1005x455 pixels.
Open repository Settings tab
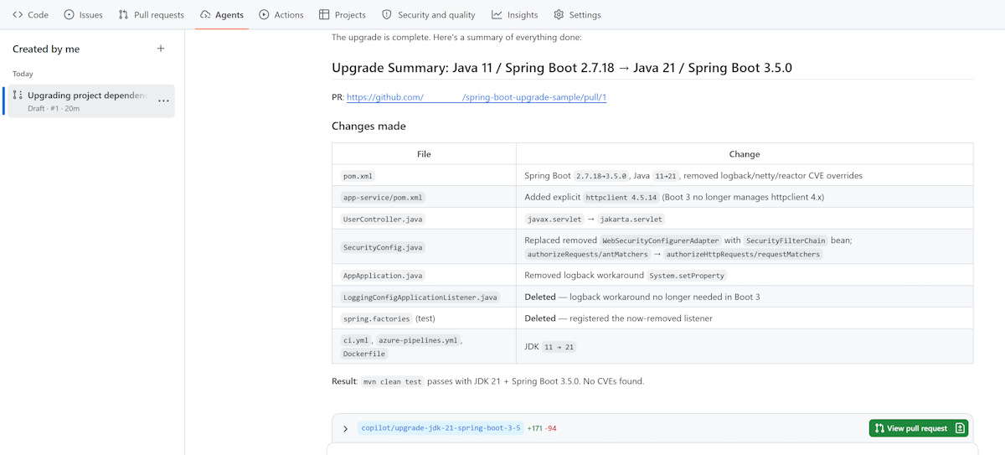[577, 15]
